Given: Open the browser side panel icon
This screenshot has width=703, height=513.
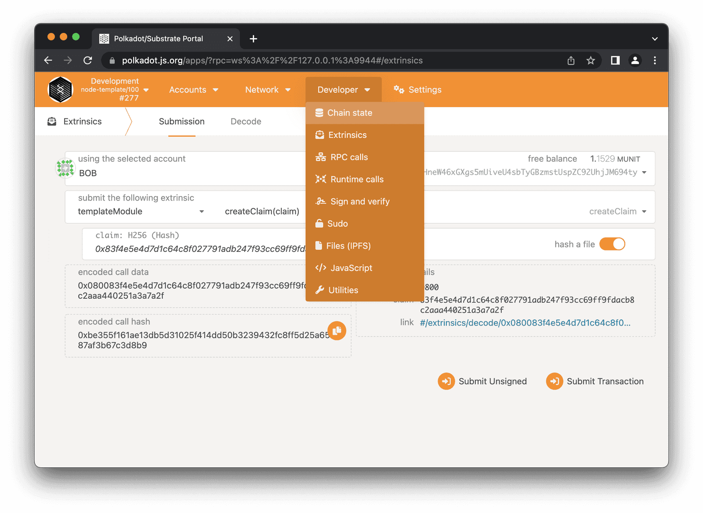Looking at the screenshot, I should 615,61.
